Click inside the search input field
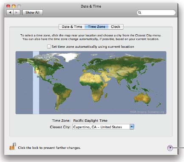Viewport: 184px width, 162px height. pyautogui.click(x=156, y=13)
